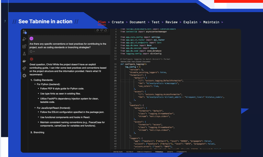Open the Testing flask icon in the sidebar

pos(24,54)
